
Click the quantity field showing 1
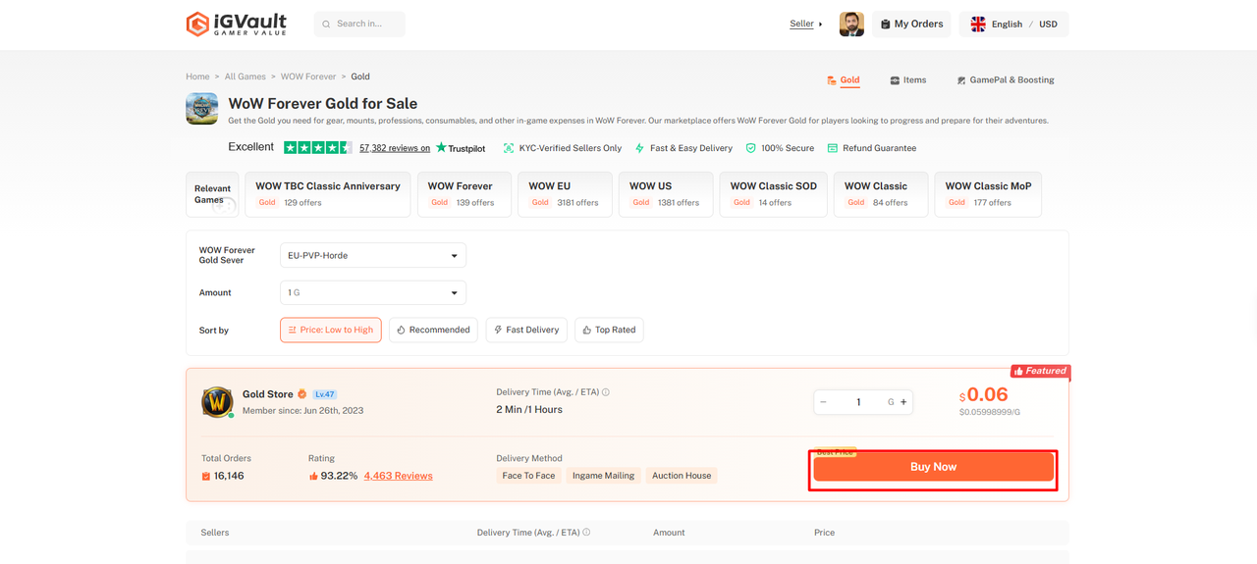click(858, 402)
